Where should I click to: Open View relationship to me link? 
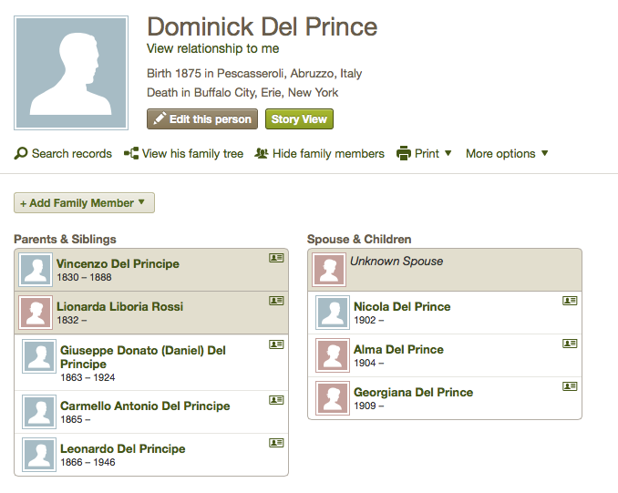pos(212,48)
